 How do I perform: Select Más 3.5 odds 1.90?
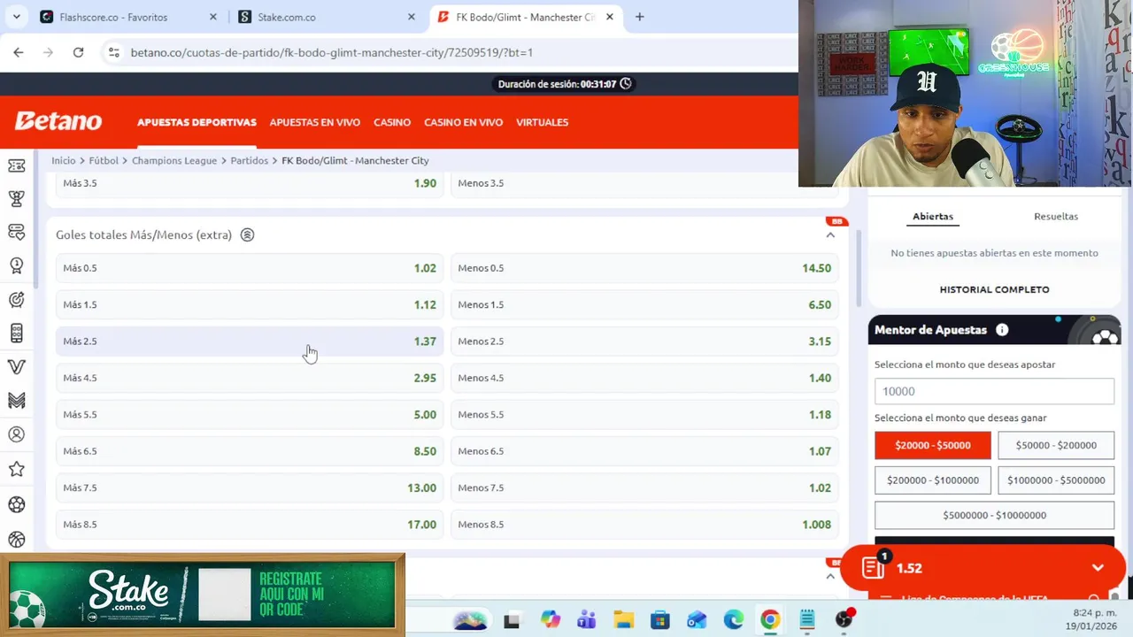coord(250,183)
